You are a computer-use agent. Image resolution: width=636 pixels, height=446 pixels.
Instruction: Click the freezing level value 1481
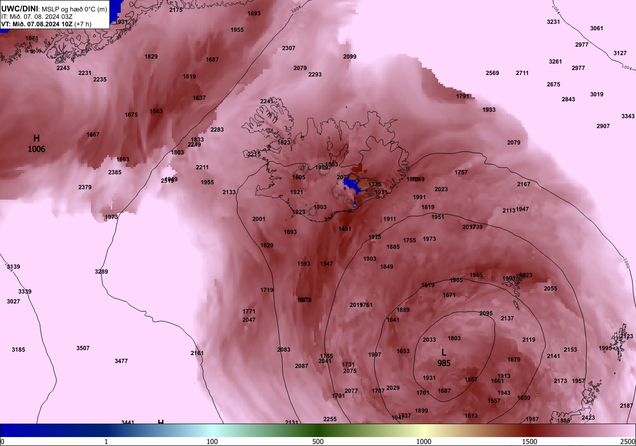click(345, 229)
